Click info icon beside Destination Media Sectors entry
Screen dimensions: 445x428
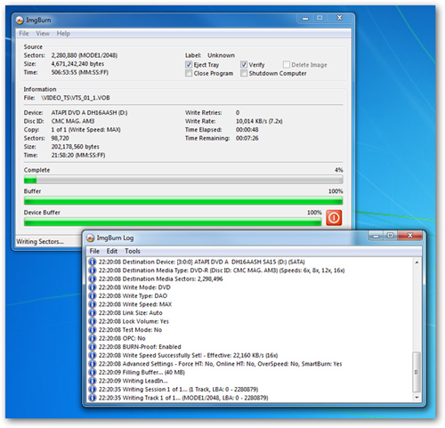tap(93, 279)
